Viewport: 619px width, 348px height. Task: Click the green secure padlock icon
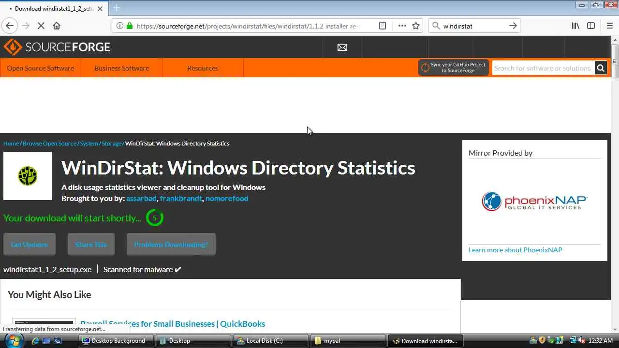[x=129, y=26]
